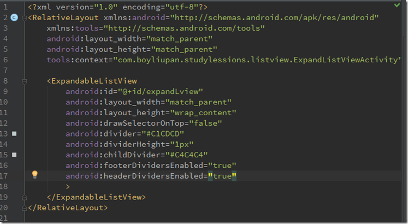Click the "true" value of headerDividersEnabled
The image size is (408, 224).
[222, 175]
